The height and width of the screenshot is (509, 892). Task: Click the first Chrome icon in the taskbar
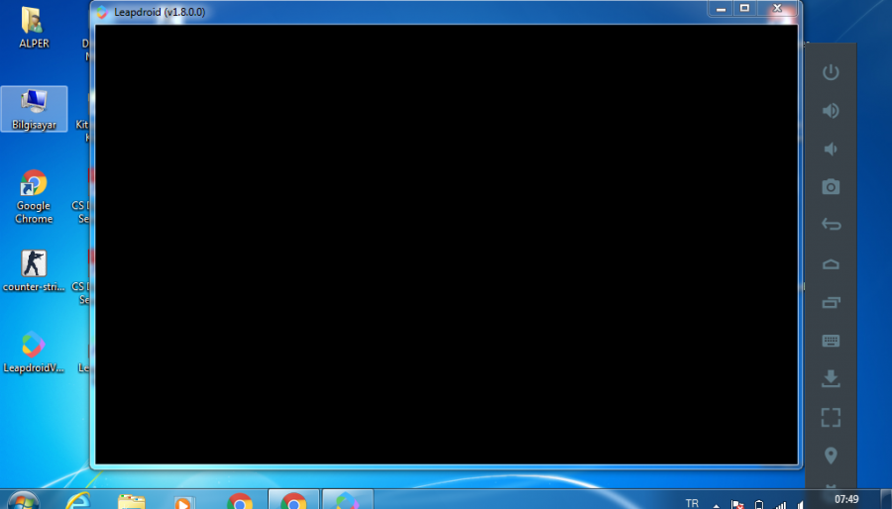240,501
